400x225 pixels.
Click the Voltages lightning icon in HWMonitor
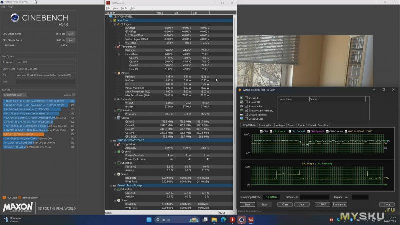[x=119, y=24]
